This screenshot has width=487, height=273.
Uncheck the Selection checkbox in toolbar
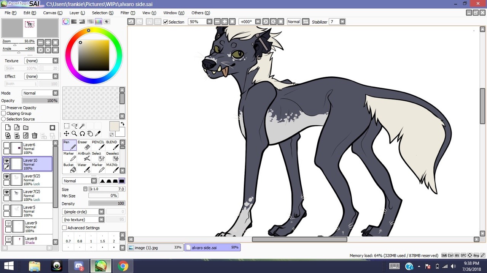[x=166, y=22]
